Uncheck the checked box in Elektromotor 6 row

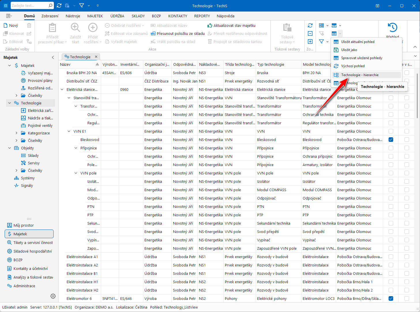pyautogui.click(x=391, y=298)
